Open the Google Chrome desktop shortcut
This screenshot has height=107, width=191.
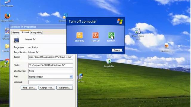tap(7, 62)
